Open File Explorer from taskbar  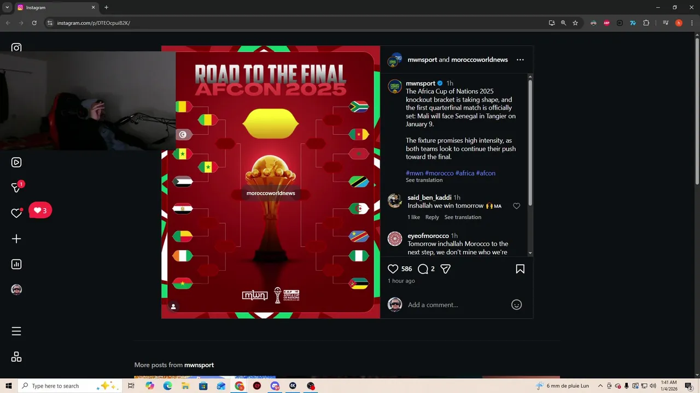pyautogui.click(x=185, y=386)
